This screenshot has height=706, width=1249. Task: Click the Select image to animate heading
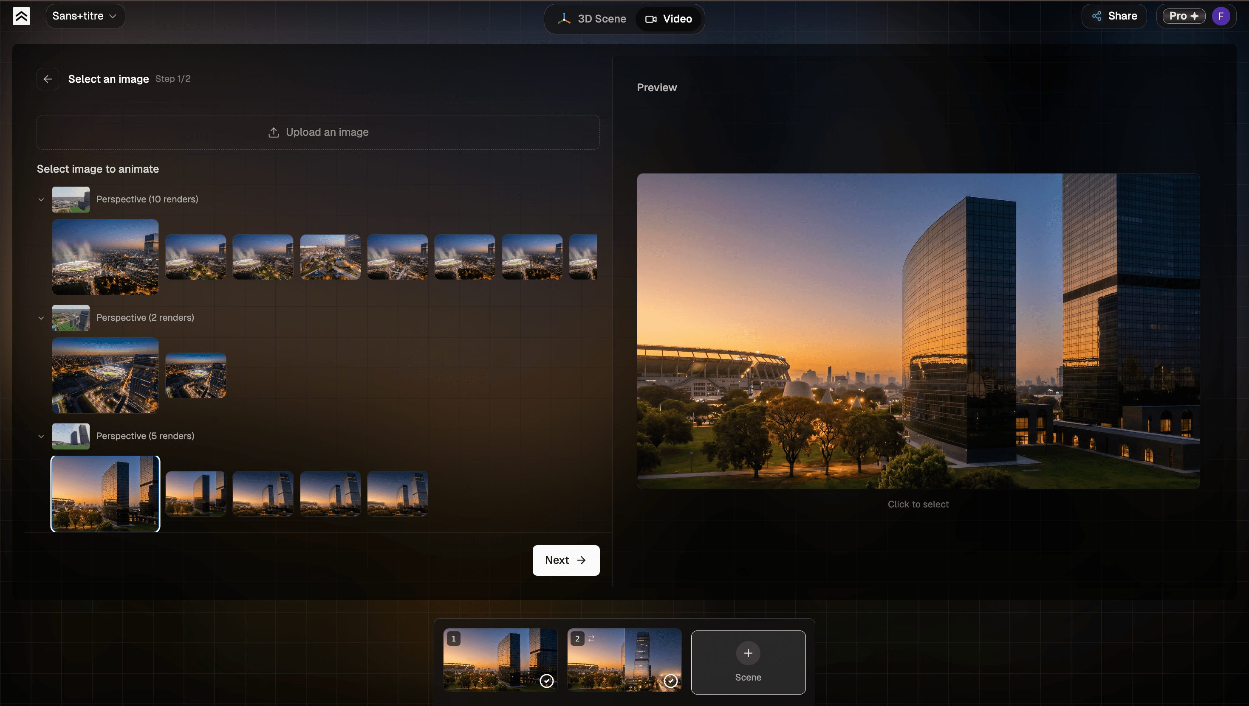pyautogui.click(x=98, y=169)
